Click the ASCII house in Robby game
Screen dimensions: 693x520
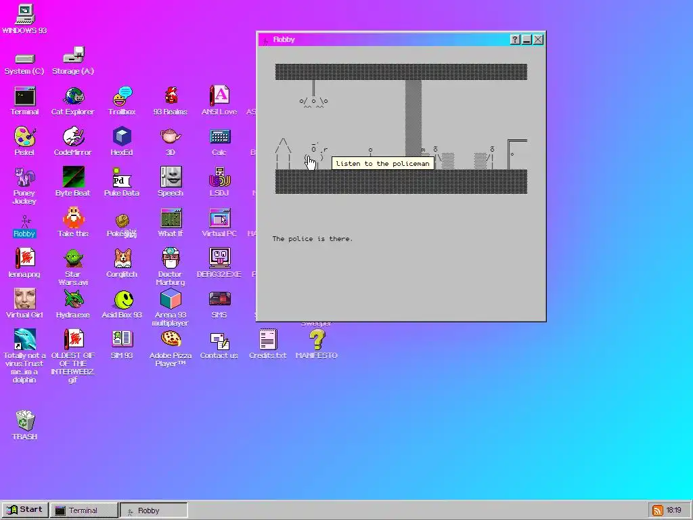click(283, 154)
